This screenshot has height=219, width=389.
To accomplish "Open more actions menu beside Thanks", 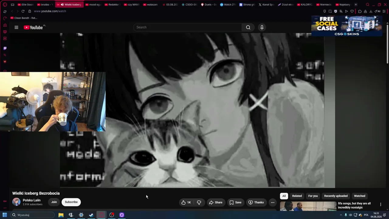I will coord(273,203).
